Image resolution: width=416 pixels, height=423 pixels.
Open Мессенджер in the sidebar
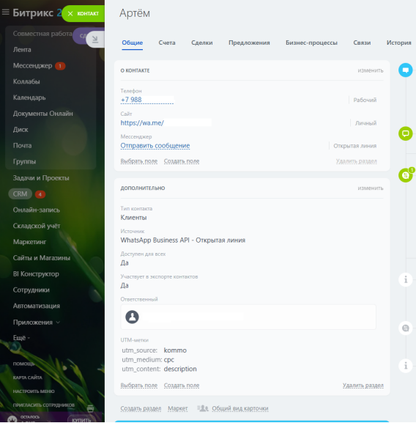[x=33, y=65]
